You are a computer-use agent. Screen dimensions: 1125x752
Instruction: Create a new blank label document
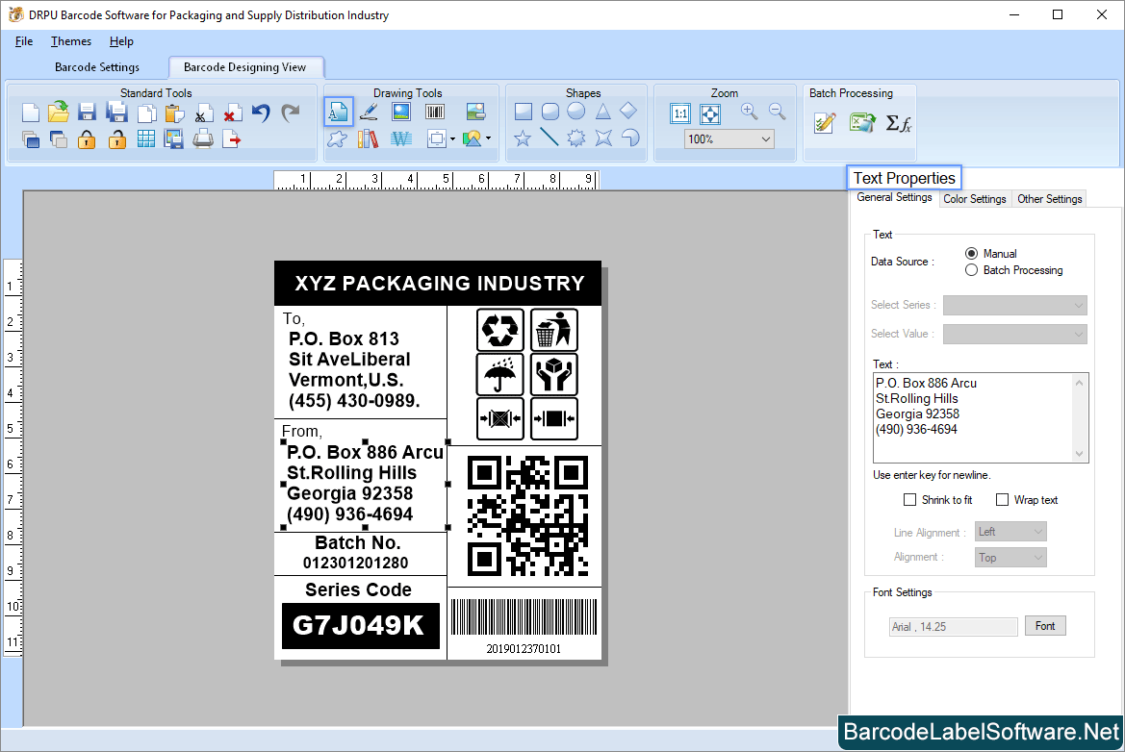coord(31,113)
